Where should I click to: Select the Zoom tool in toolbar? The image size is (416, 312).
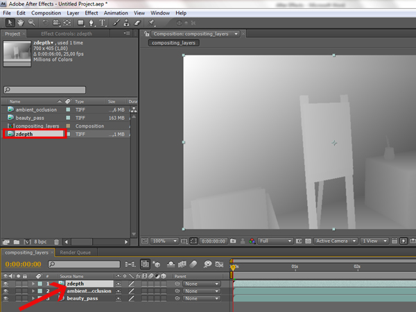tap(31, 23)
